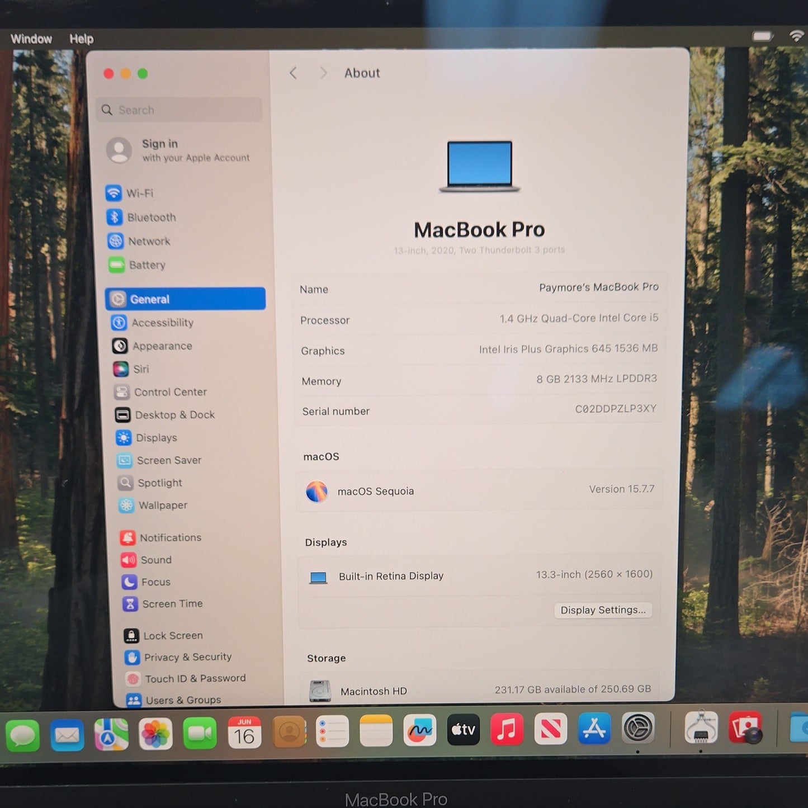This screenshot has height=808, width=808.
Task: Open Battery settings pane
Action: point(137,264)
